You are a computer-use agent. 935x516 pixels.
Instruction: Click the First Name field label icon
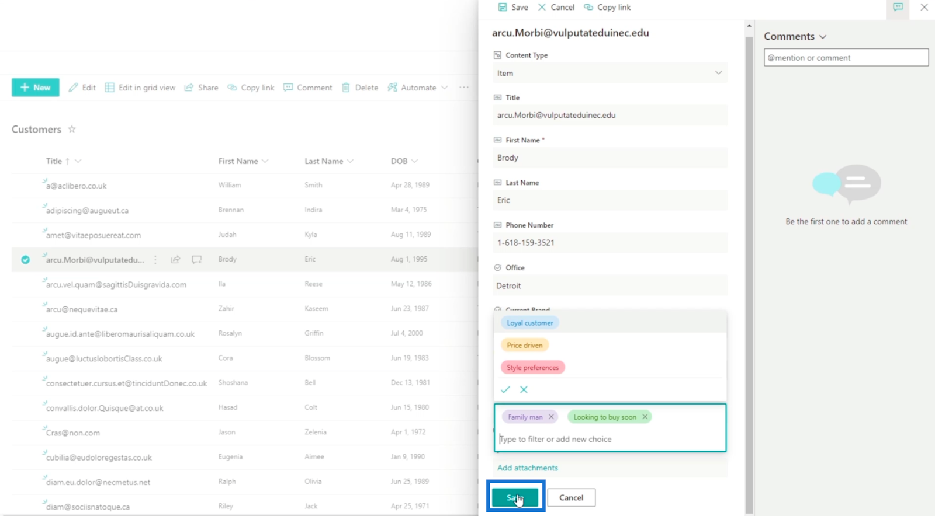pyautogui.click(x=497, y=140)
